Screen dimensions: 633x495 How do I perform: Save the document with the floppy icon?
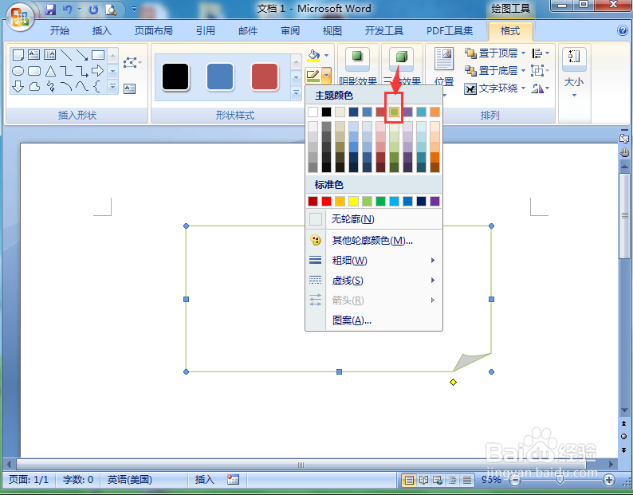tap(50, 10)
